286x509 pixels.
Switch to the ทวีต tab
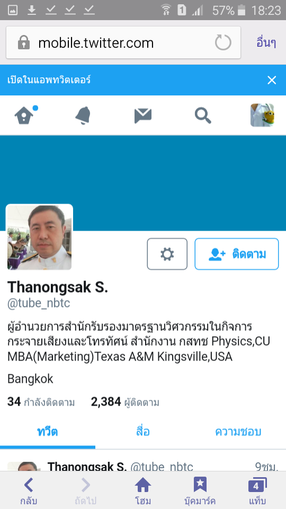48,432
